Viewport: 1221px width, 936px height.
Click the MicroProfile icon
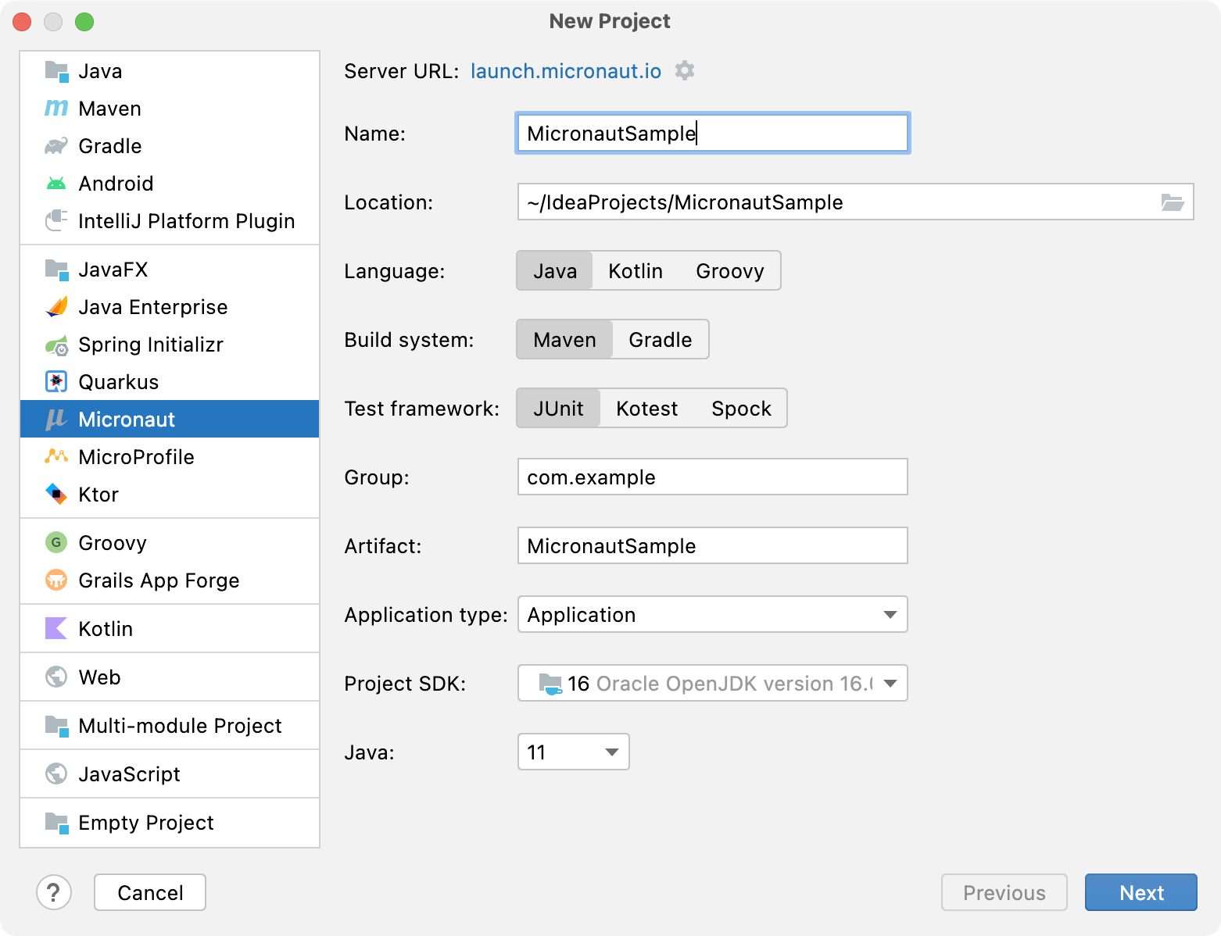56,456
